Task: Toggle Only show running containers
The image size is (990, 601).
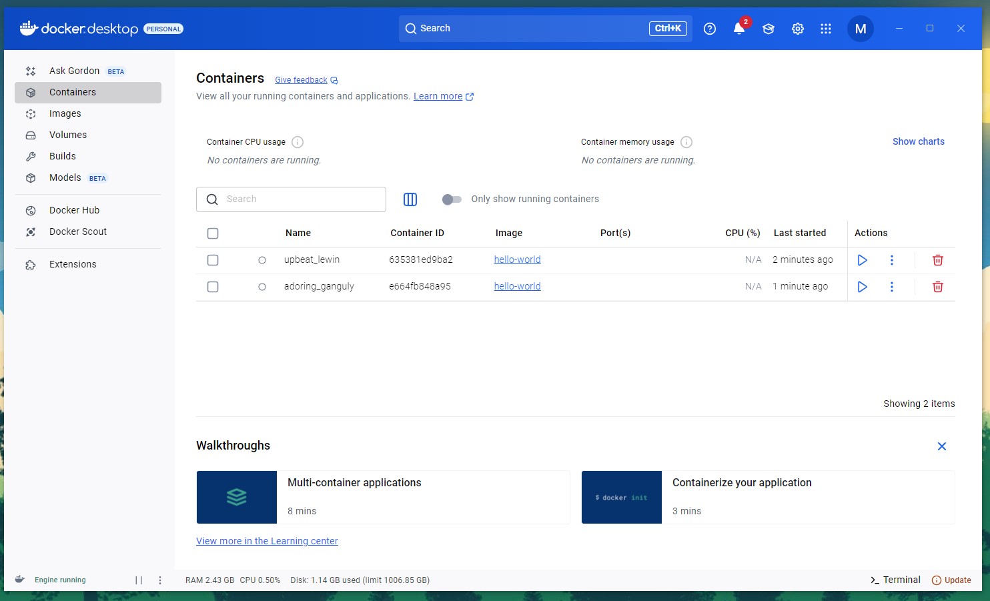Action: [452, 199]
